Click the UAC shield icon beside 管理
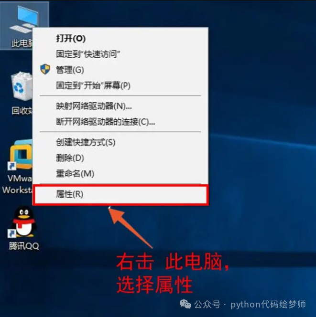316x317 pixels. pos(45,69)
